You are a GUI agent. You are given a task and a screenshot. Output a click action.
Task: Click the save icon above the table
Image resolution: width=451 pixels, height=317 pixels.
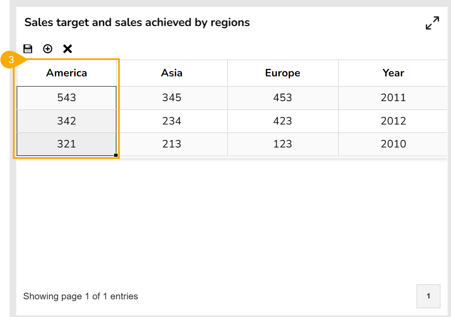pyautogui.click(x=28, y=49)
